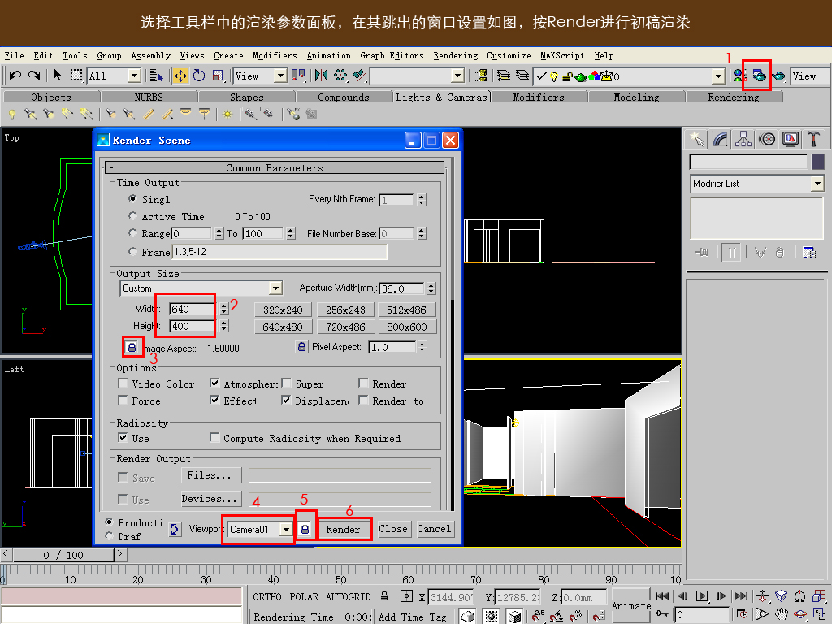This screenshot has height=624, width=832.
Task: Click the Width input field
Action: pos(192,310)
